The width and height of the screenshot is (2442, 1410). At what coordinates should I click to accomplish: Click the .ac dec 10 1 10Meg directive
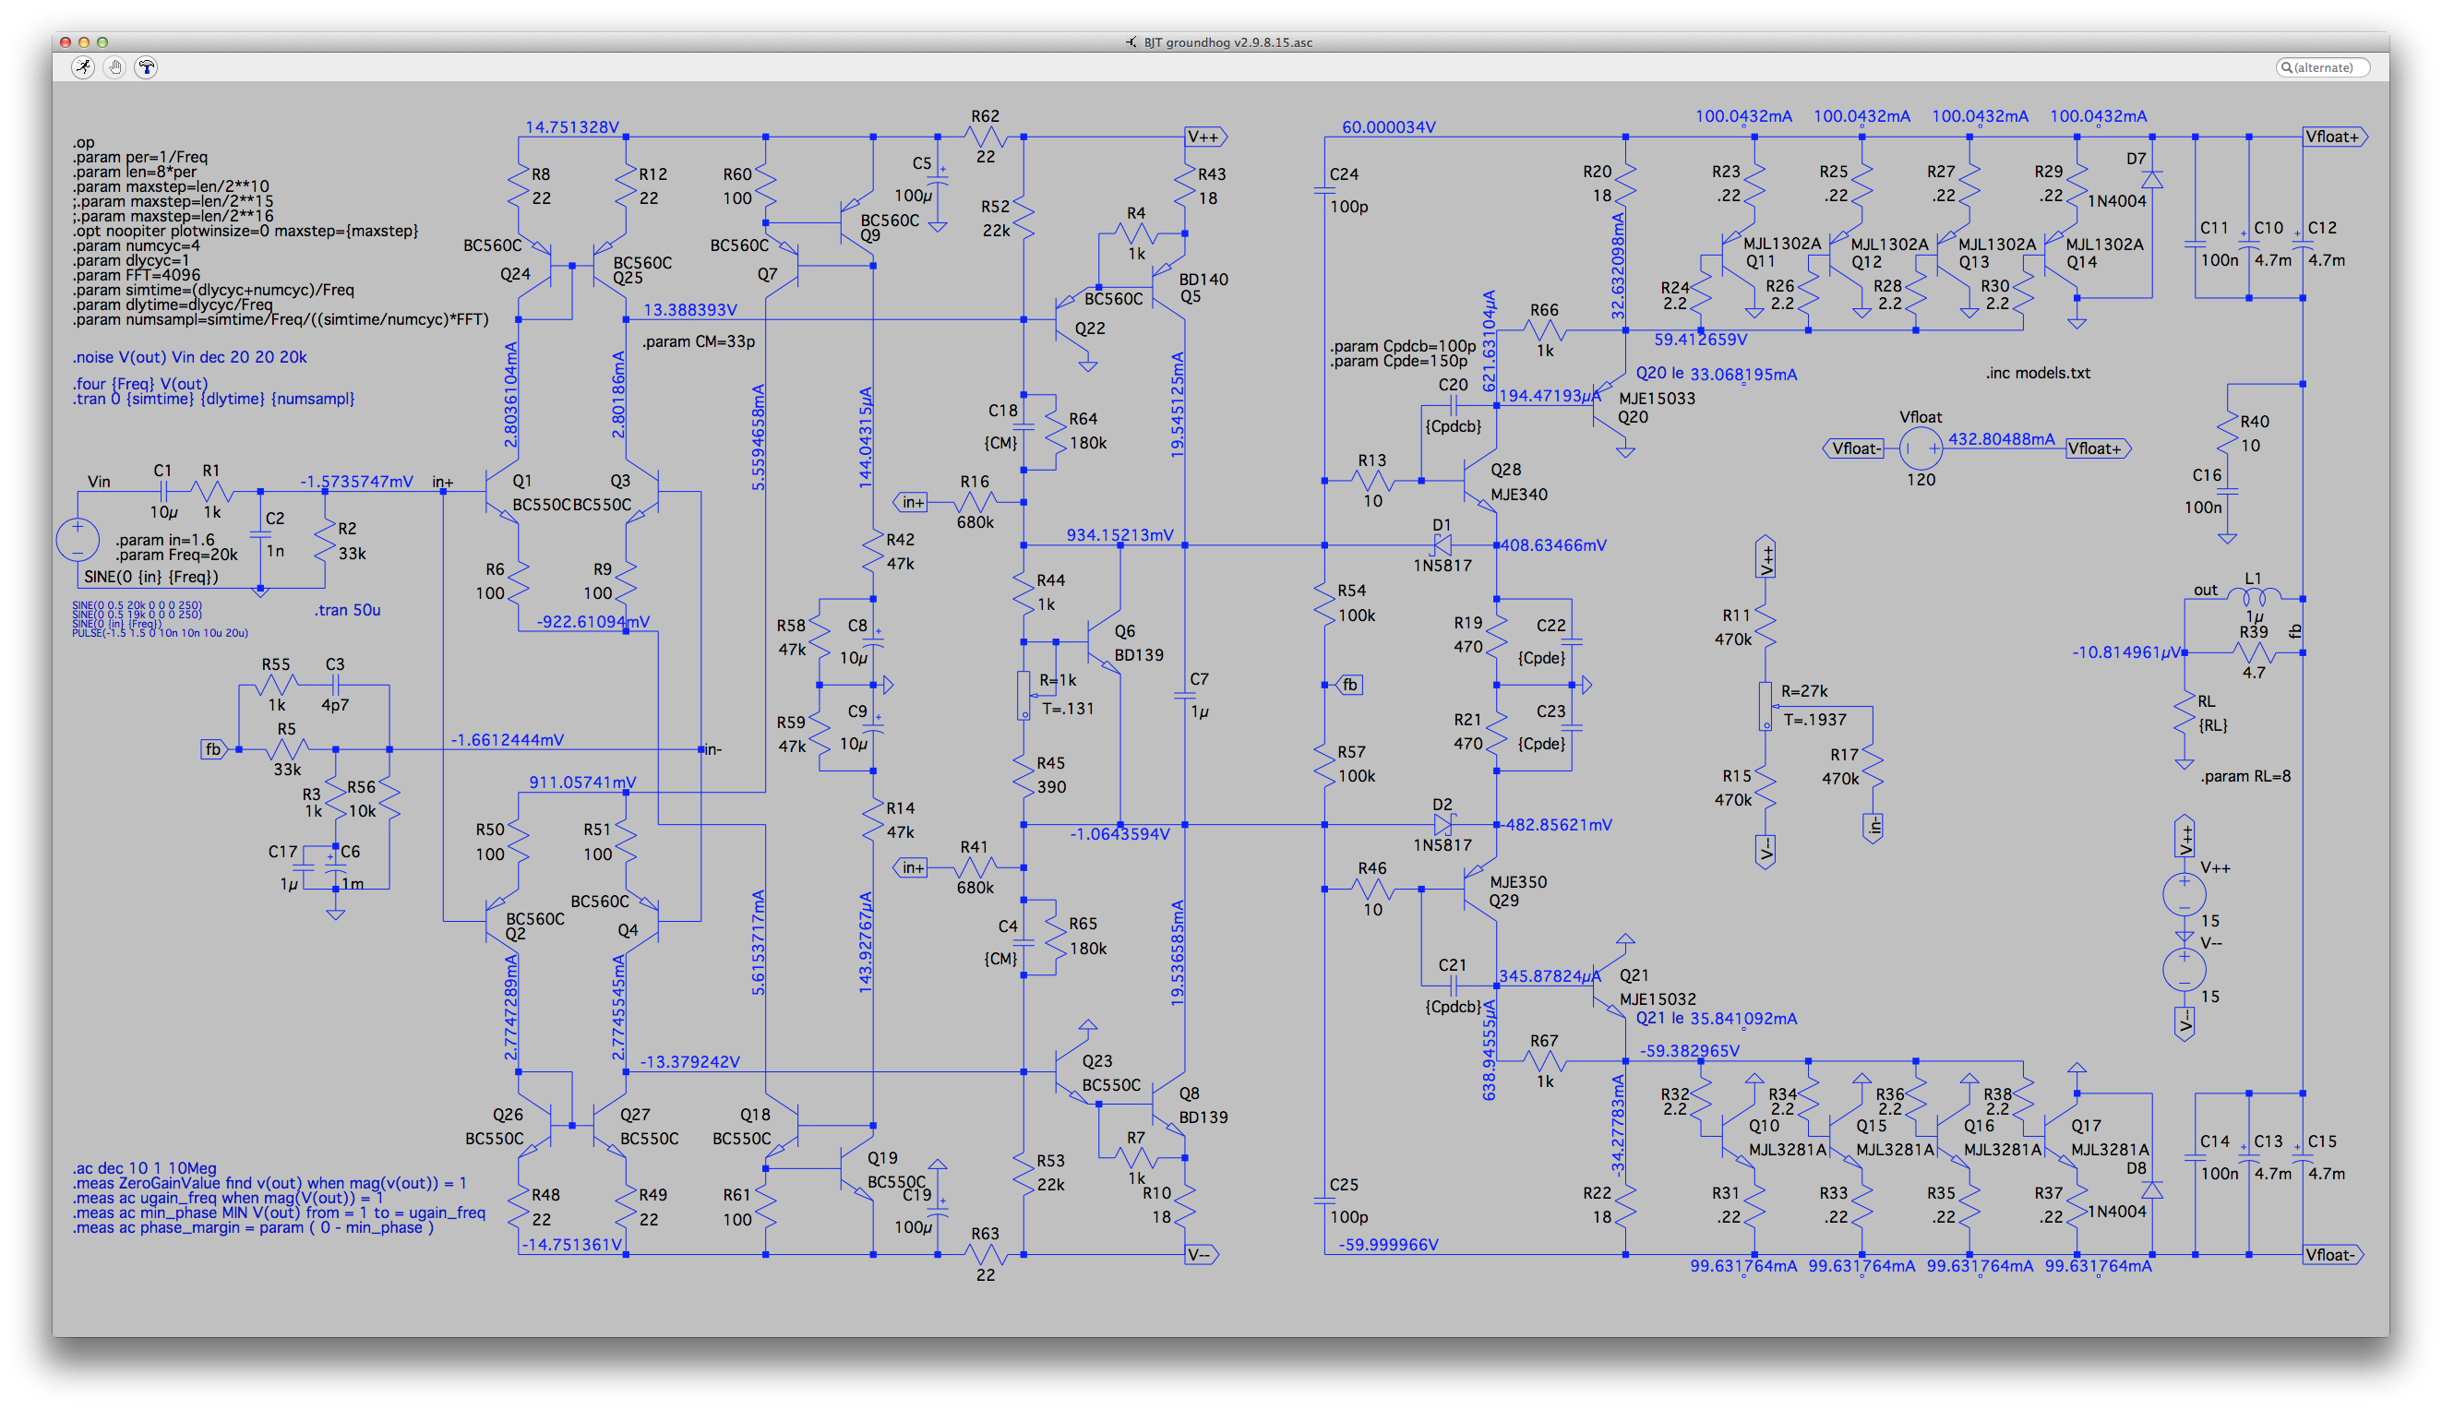tap(144, 1168)
